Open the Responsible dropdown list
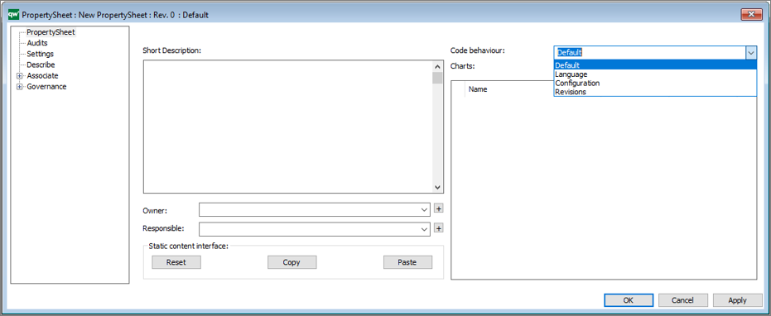This screenshot has height=316, width=771. coord(425,229)
